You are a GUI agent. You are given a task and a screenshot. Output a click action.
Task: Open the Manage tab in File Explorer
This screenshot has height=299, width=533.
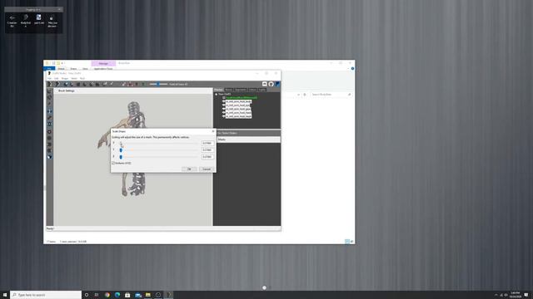click(x=103, y=63)
